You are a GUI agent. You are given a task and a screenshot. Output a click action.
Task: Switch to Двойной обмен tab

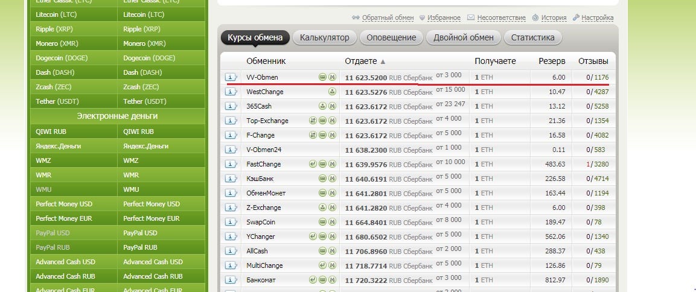(x=464, y=38)
